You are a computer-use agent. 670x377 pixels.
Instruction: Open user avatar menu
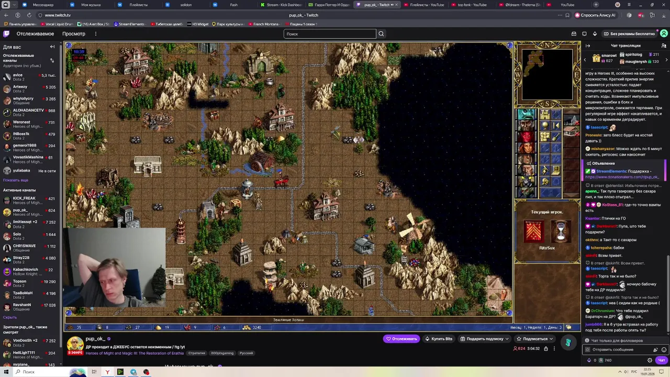(664, 34)
